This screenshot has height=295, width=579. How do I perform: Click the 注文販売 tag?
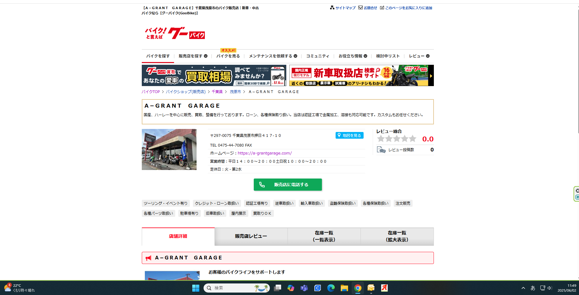point(403,203)
